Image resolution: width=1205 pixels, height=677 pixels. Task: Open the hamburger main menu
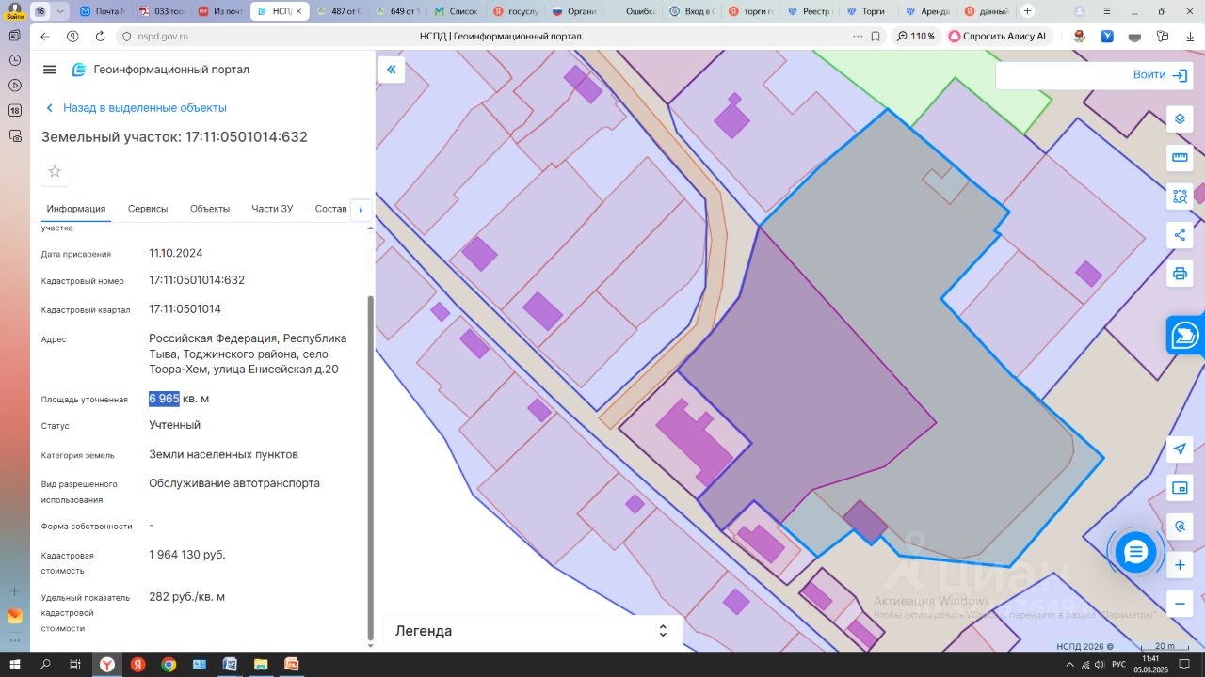pos(50,70)
